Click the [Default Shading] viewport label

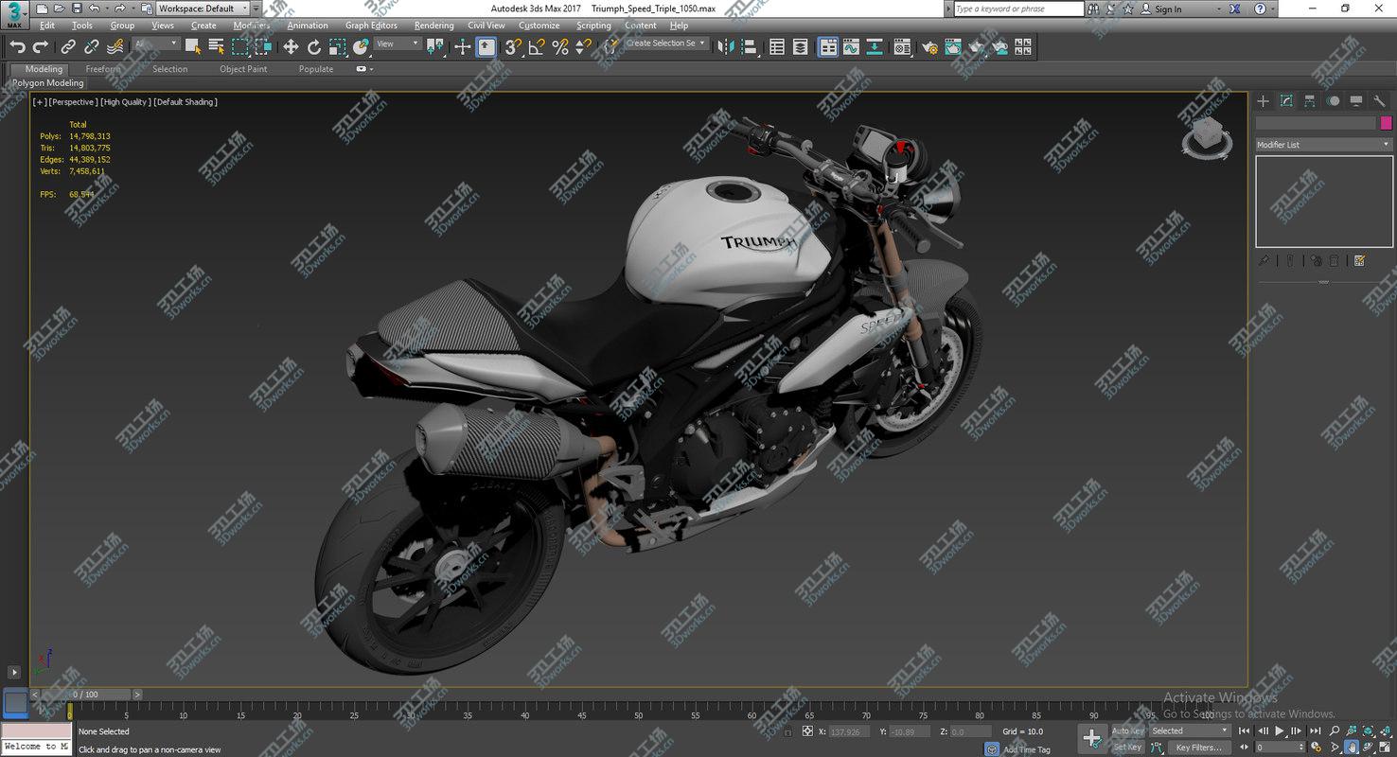[x=186, y=102]
